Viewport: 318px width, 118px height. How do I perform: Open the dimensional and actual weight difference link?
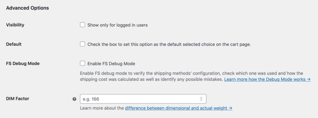(x=179, y=108)
